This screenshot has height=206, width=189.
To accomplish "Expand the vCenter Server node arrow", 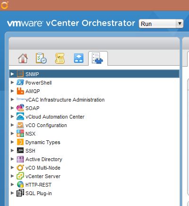I will pos(12,176).
